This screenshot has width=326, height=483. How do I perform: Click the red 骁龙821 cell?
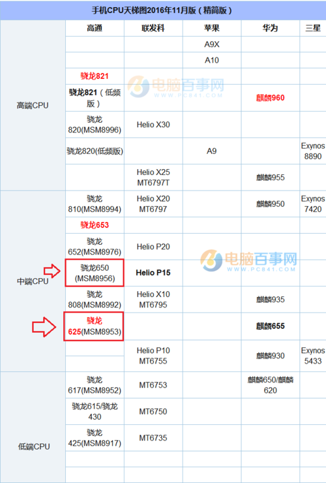pos(95,76)
